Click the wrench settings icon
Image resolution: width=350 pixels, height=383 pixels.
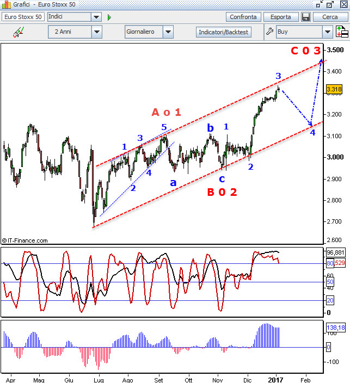[269, 32]
